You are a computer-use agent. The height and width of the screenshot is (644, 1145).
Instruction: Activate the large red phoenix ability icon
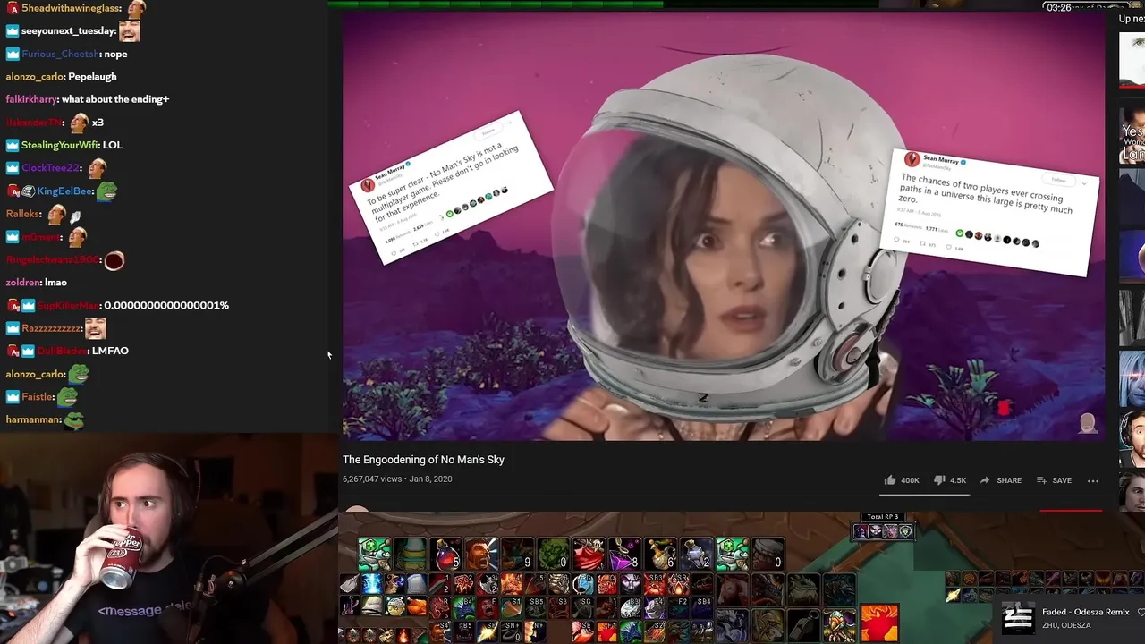(879, 623)
